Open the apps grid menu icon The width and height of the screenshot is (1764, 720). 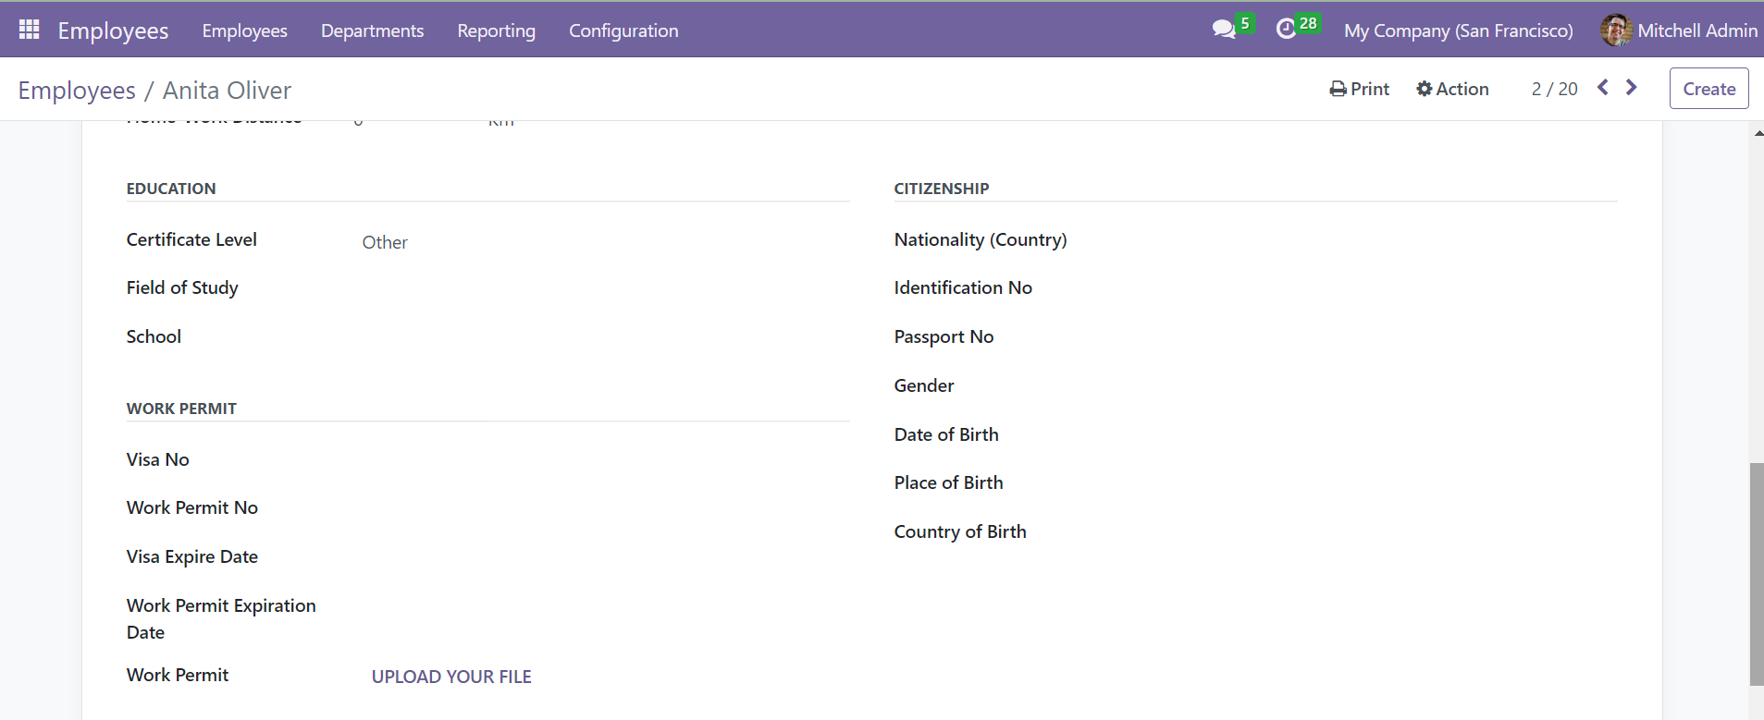point(30,30)
